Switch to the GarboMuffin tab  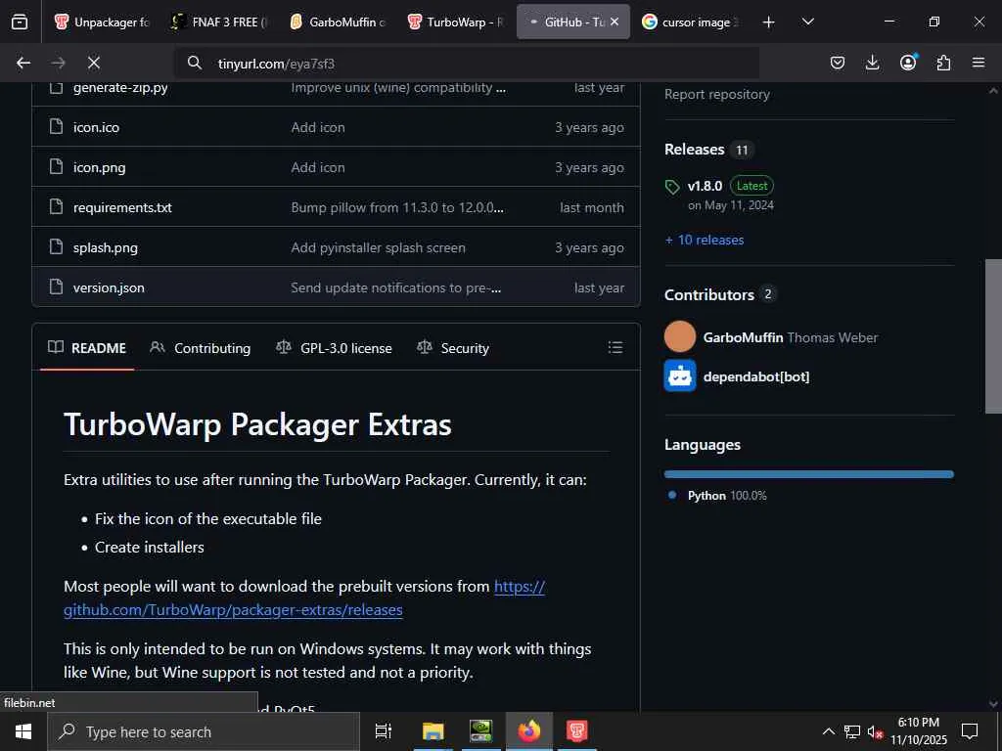coord(338,22)
